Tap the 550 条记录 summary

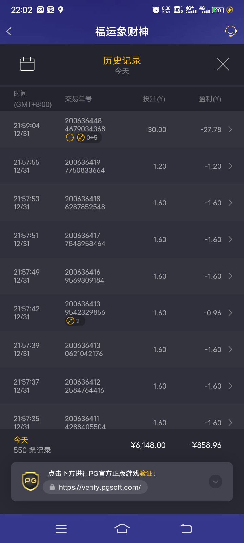point(32,450)
